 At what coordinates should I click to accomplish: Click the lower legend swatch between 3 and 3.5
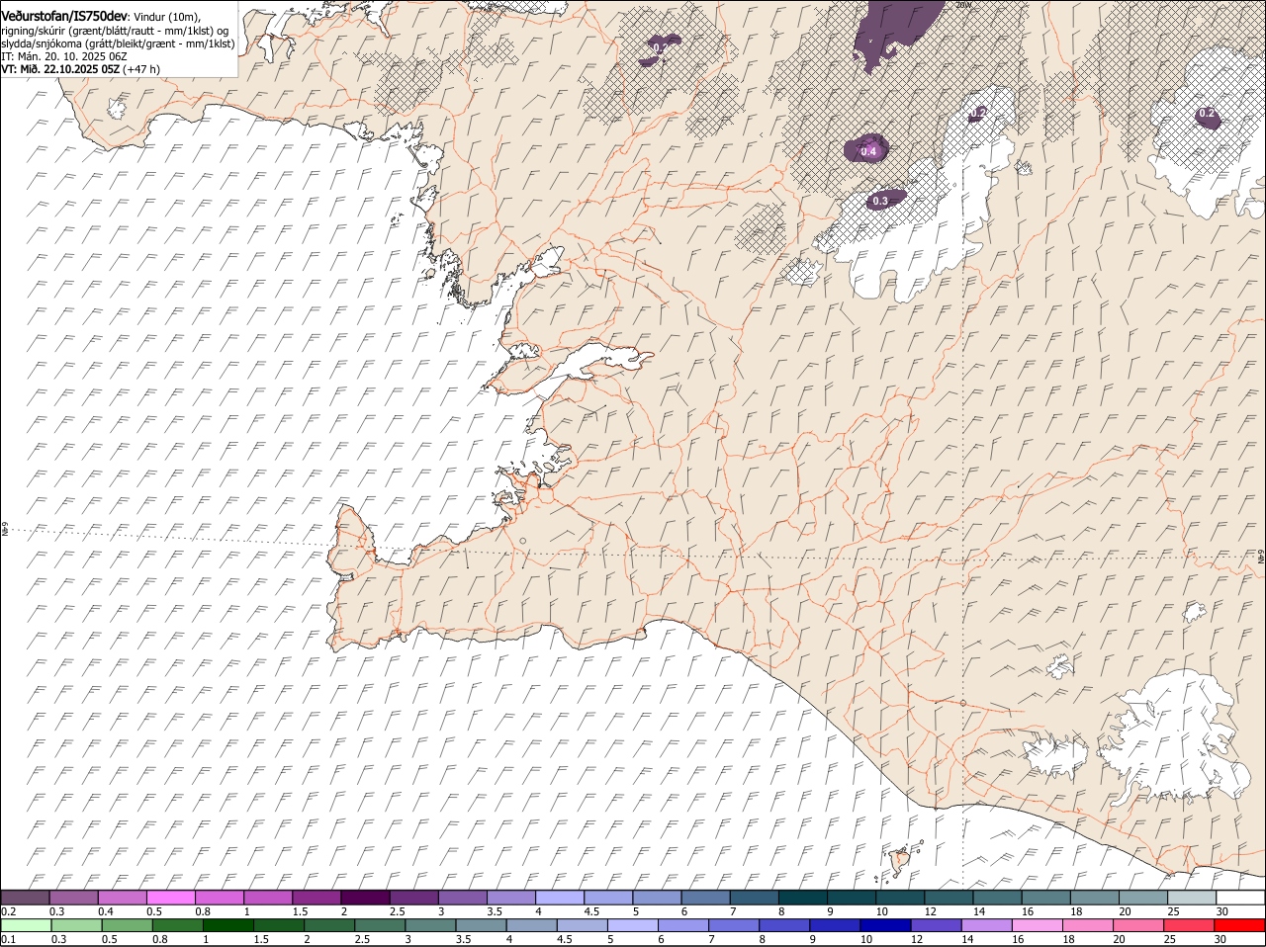(x=429, y=925)
